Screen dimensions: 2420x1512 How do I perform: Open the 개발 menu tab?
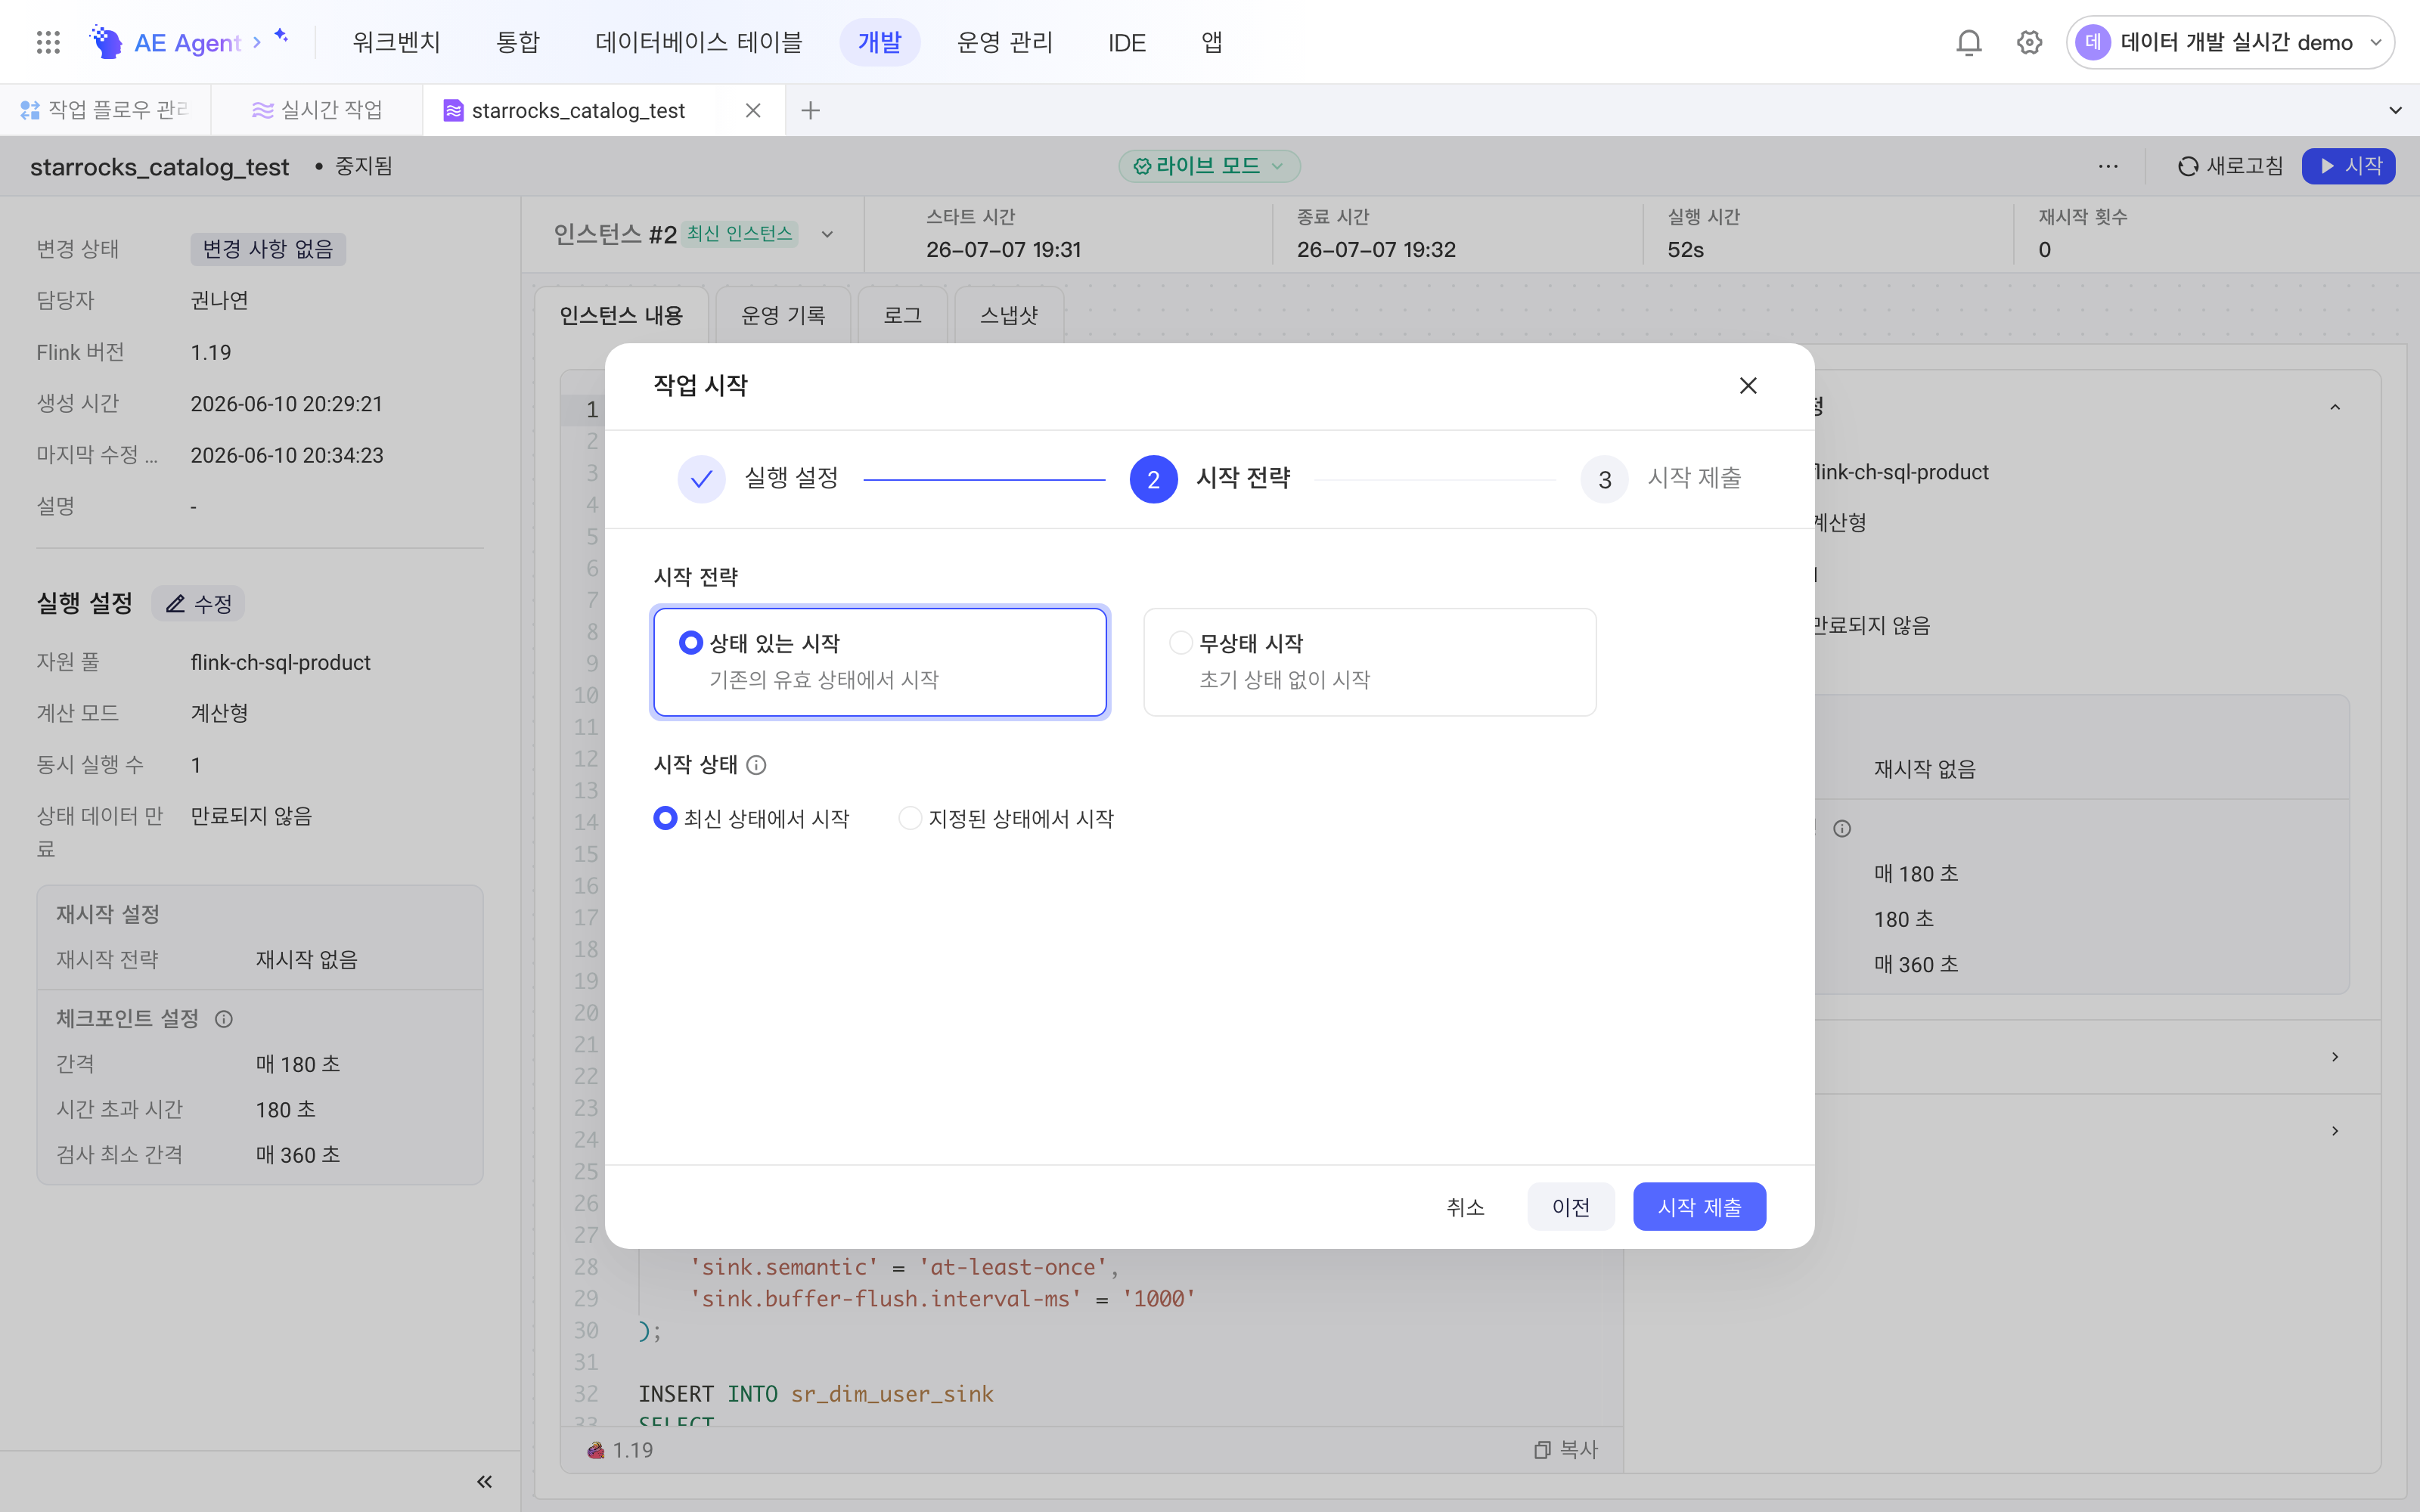[879, 42]
